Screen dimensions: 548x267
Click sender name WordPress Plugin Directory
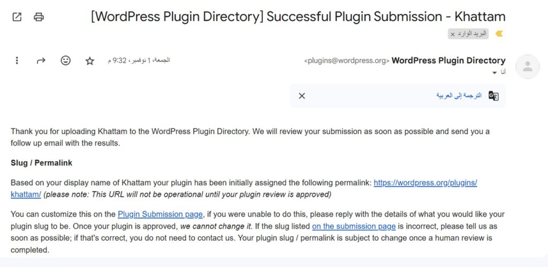pyautogui.click(x=448, y=60)
